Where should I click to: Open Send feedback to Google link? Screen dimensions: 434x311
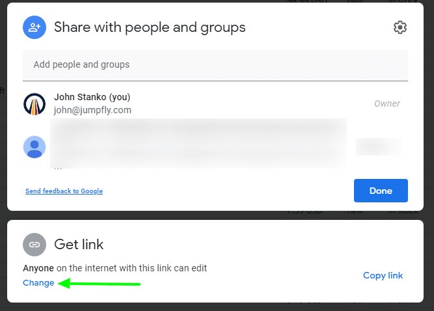coord(64,191)
